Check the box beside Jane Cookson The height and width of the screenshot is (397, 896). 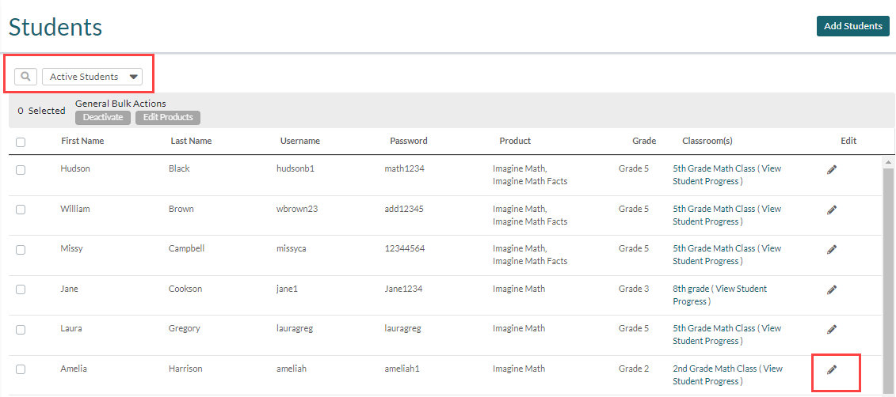click(x=21, y=289)
